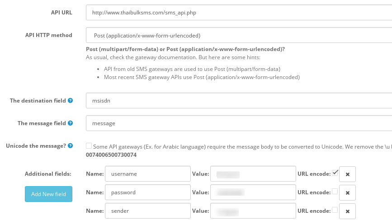Image resolution: width=392 pixels, height=220 pixels.
Task: Focus the message field text input
Action: tap(239, 123)
